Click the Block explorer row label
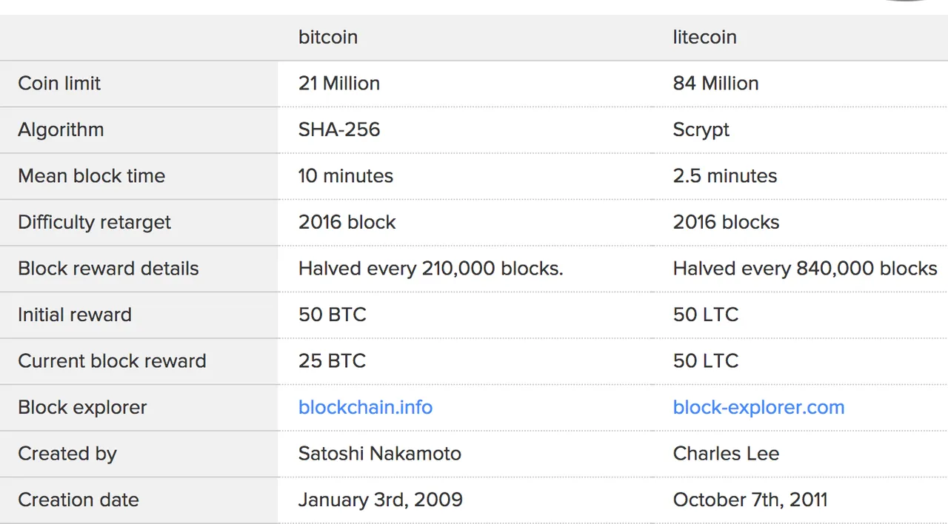Image resolution: width=948 pixels, height=524 pixels. coord(82,407)
